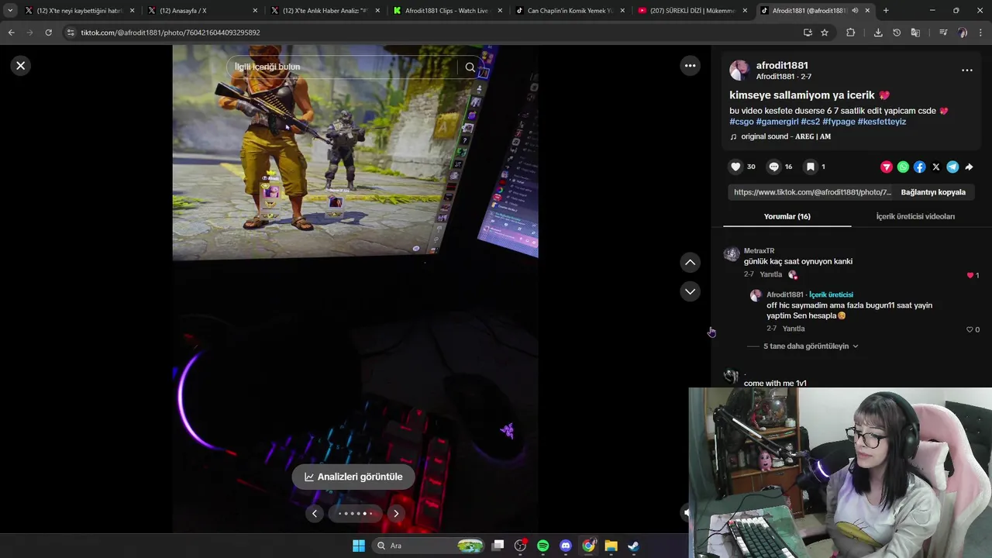
Task: Open Windows Start menu
Action: click(359, 546)
